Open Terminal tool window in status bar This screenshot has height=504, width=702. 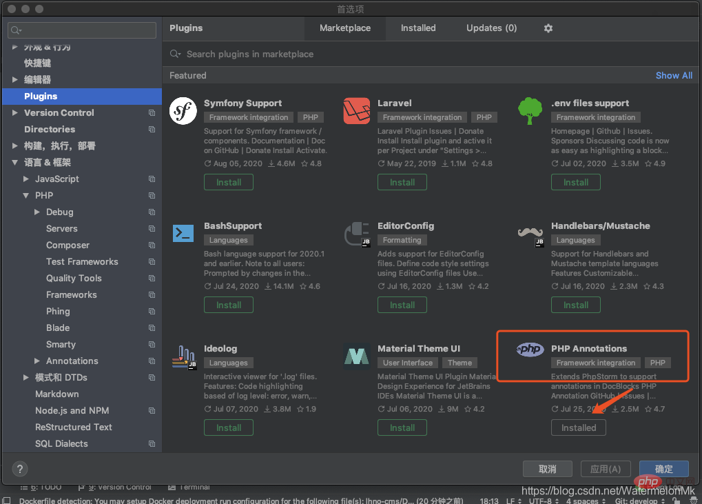coord(189,487)
